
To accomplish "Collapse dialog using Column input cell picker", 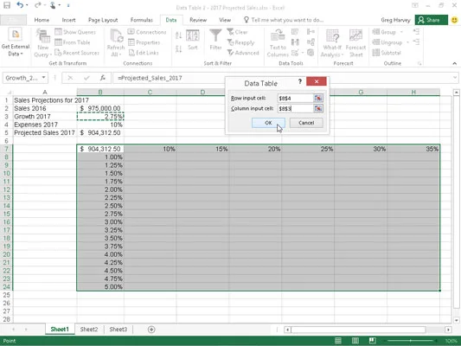I will click(x=318, y=109).
